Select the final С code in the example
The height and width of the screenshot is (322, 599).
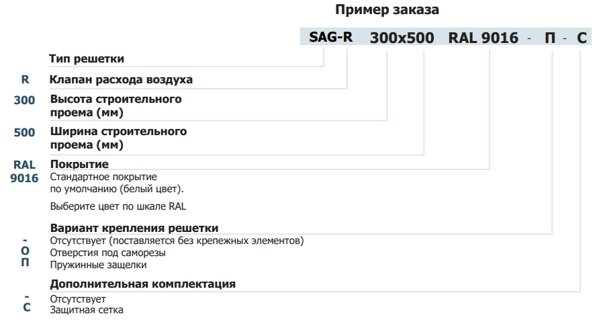coord(582,38)
